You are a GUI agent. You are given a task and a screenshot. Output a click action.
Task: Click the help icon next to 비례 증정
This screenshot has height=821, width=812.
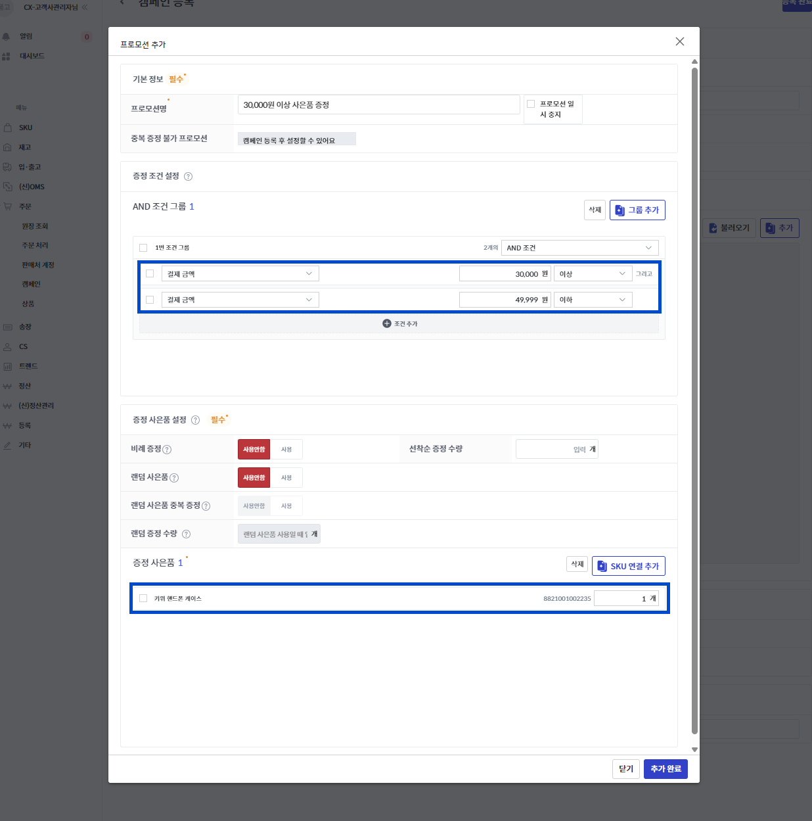[167, 450]
